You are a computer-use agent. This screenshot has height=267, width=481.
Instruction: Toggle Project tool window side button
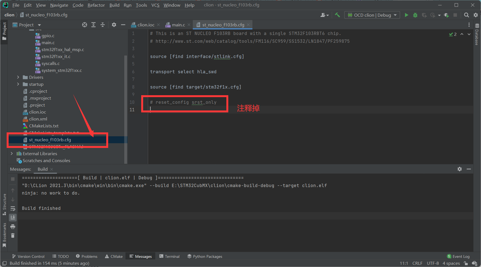point(4,31)
